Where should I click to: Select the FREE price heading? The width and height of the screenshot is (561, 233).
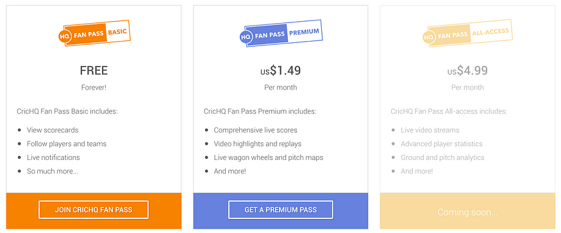pos(94,70)
